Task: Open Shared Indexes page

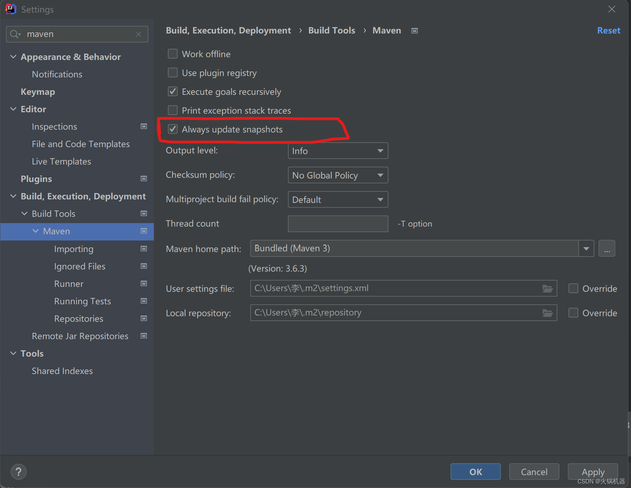Action: (x=62, y=371)
